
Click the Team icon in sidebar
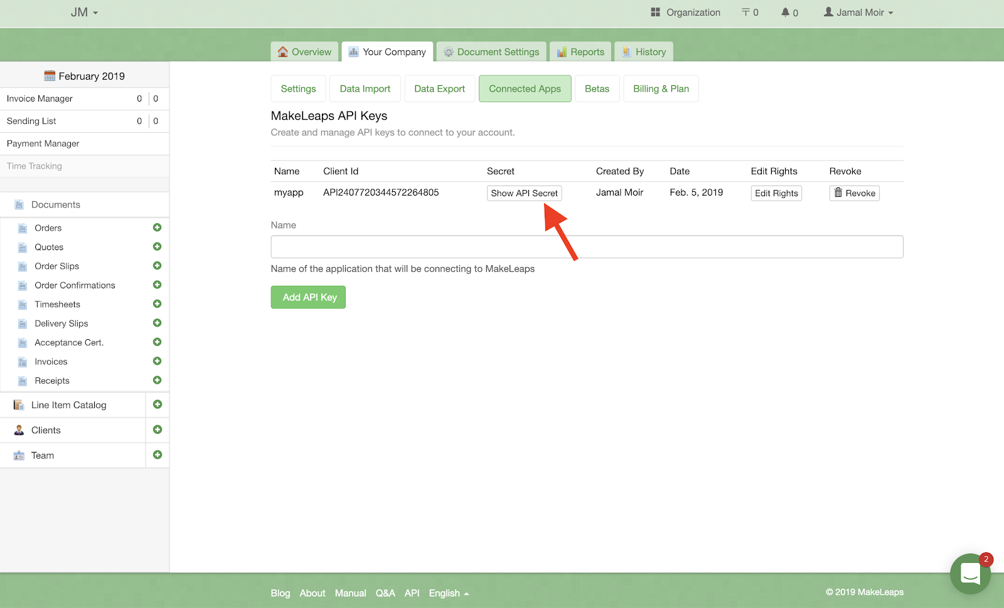click(x=19, y=456)
